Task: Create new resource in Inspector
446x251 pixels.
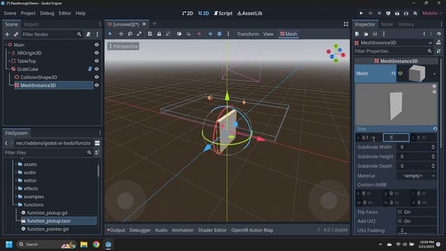Action: pos(357,34)
